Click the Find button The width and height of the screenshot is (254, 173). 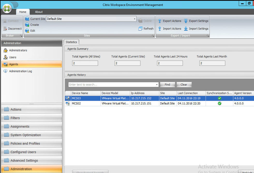(x=167, y=85)
